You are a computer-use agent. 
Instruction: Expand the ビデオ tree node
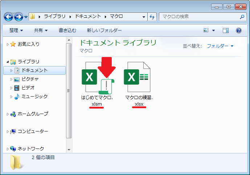[x=11, y=88]
